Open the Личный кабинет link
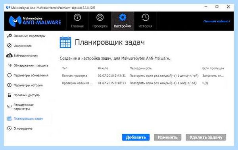Image resolution: width=238 pixels, height=150 pixels. [217, 21]
